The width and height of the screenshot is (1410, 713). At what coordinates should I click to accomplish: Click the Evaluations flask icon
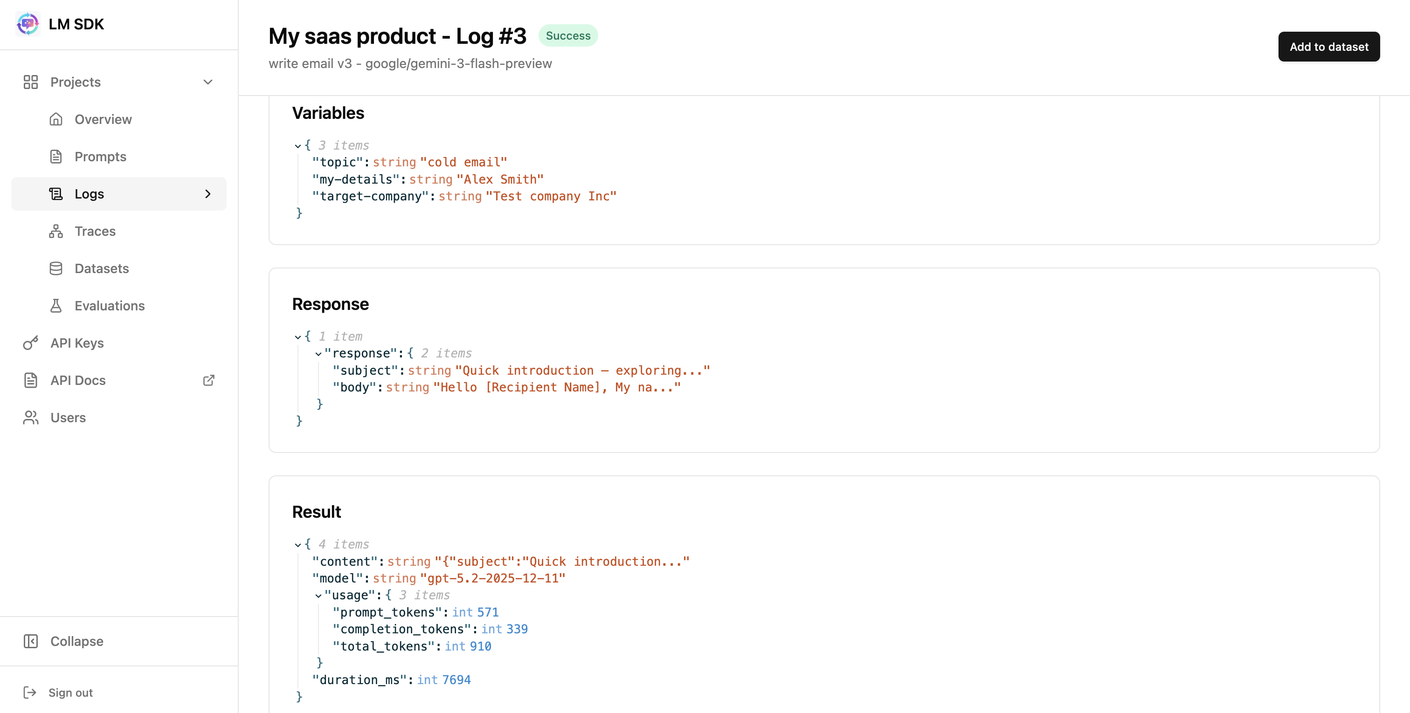click(56, 305)
